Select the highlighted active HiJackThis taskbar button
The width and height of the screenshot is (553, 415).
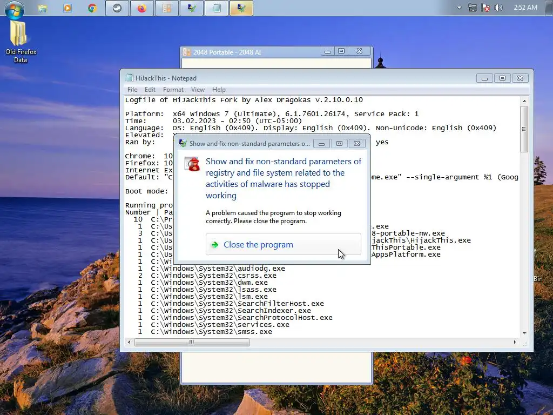[x=241, y=8]
